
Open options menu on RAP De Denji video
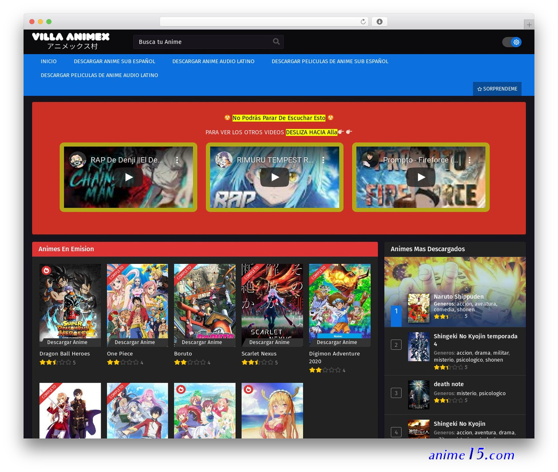tap(177, 160)
